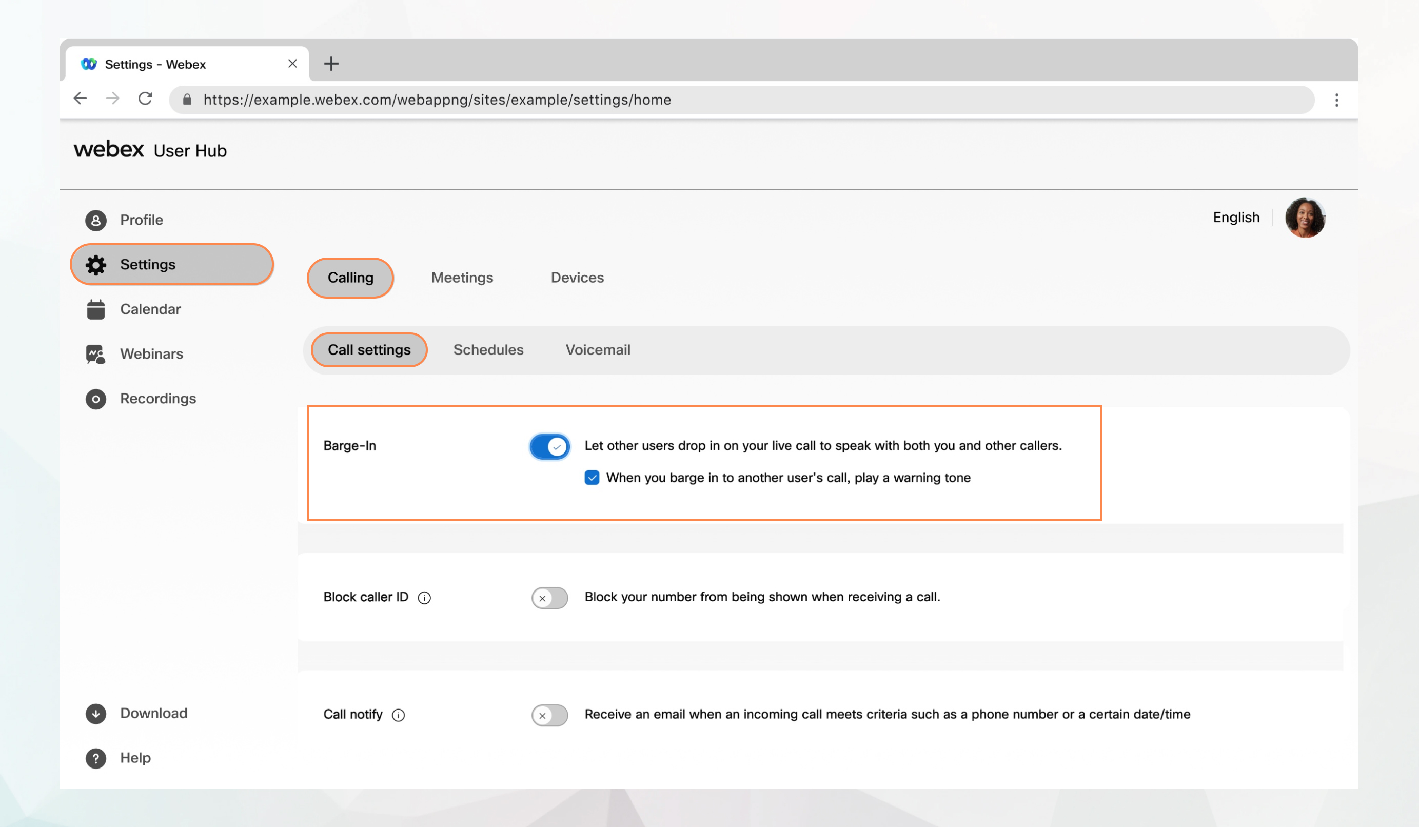Click the Recordings icon in sidebar
The height and width of the screenshot is (827, 1419).
pyautogui.click(x=95, y=398)
